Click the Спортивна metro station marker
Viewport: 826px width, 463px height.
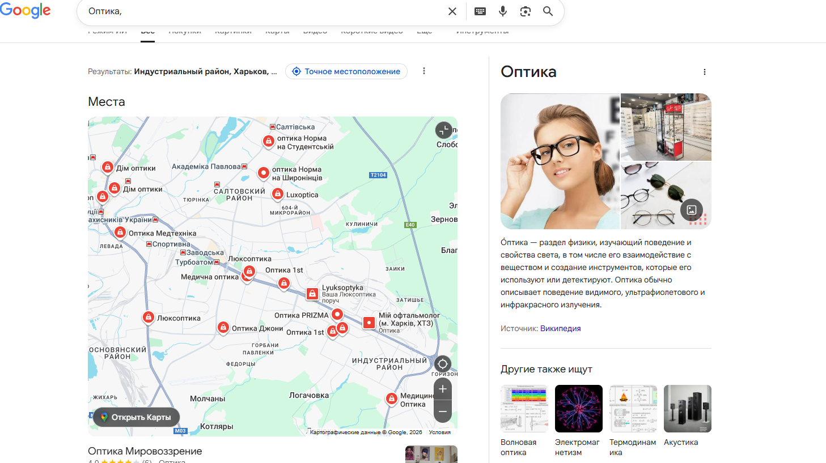coord(149,244)
